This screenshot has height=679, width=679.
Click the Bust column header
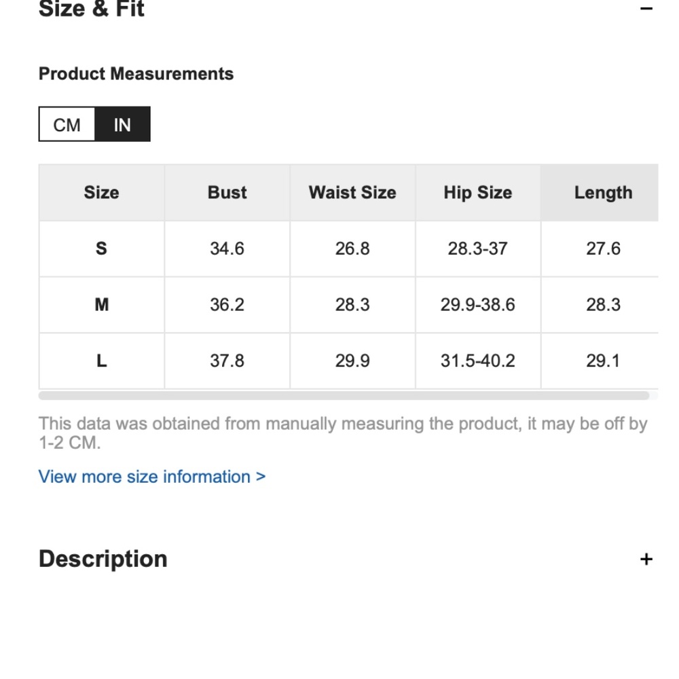click(x=227, y=193)
